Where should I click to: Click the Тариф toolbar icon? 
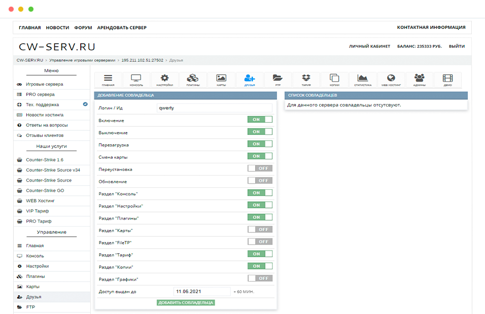point(306,80)
